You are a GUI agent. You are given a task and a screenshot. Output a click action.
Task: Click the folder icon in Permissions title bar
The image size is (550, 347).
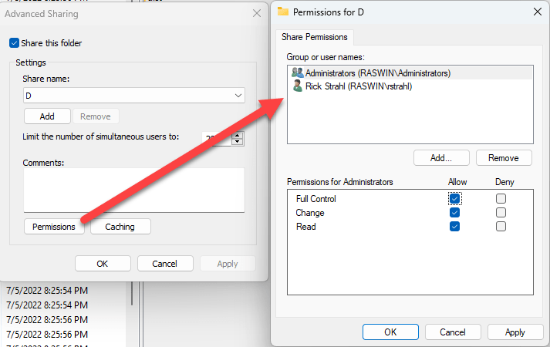(x=283, y=12)
